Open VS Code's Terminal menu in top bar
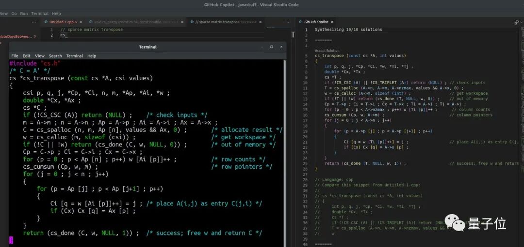Screen dimensions: 524x247 tap(40, 14)
